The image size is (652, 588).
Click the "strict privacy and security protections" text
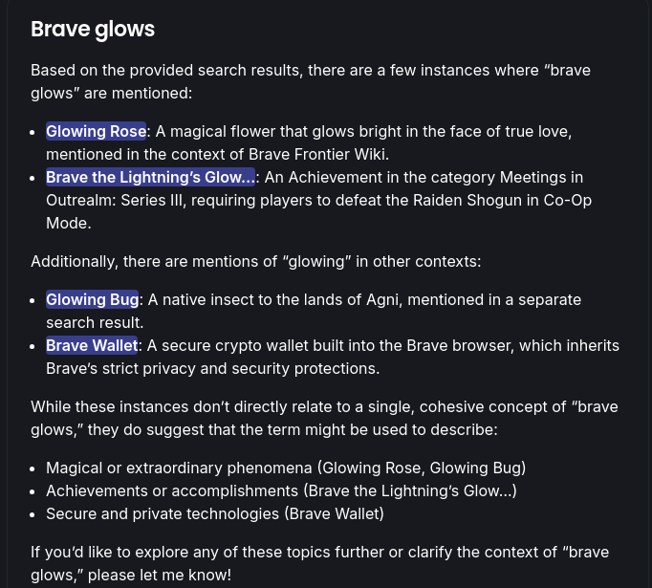point(241,368)
